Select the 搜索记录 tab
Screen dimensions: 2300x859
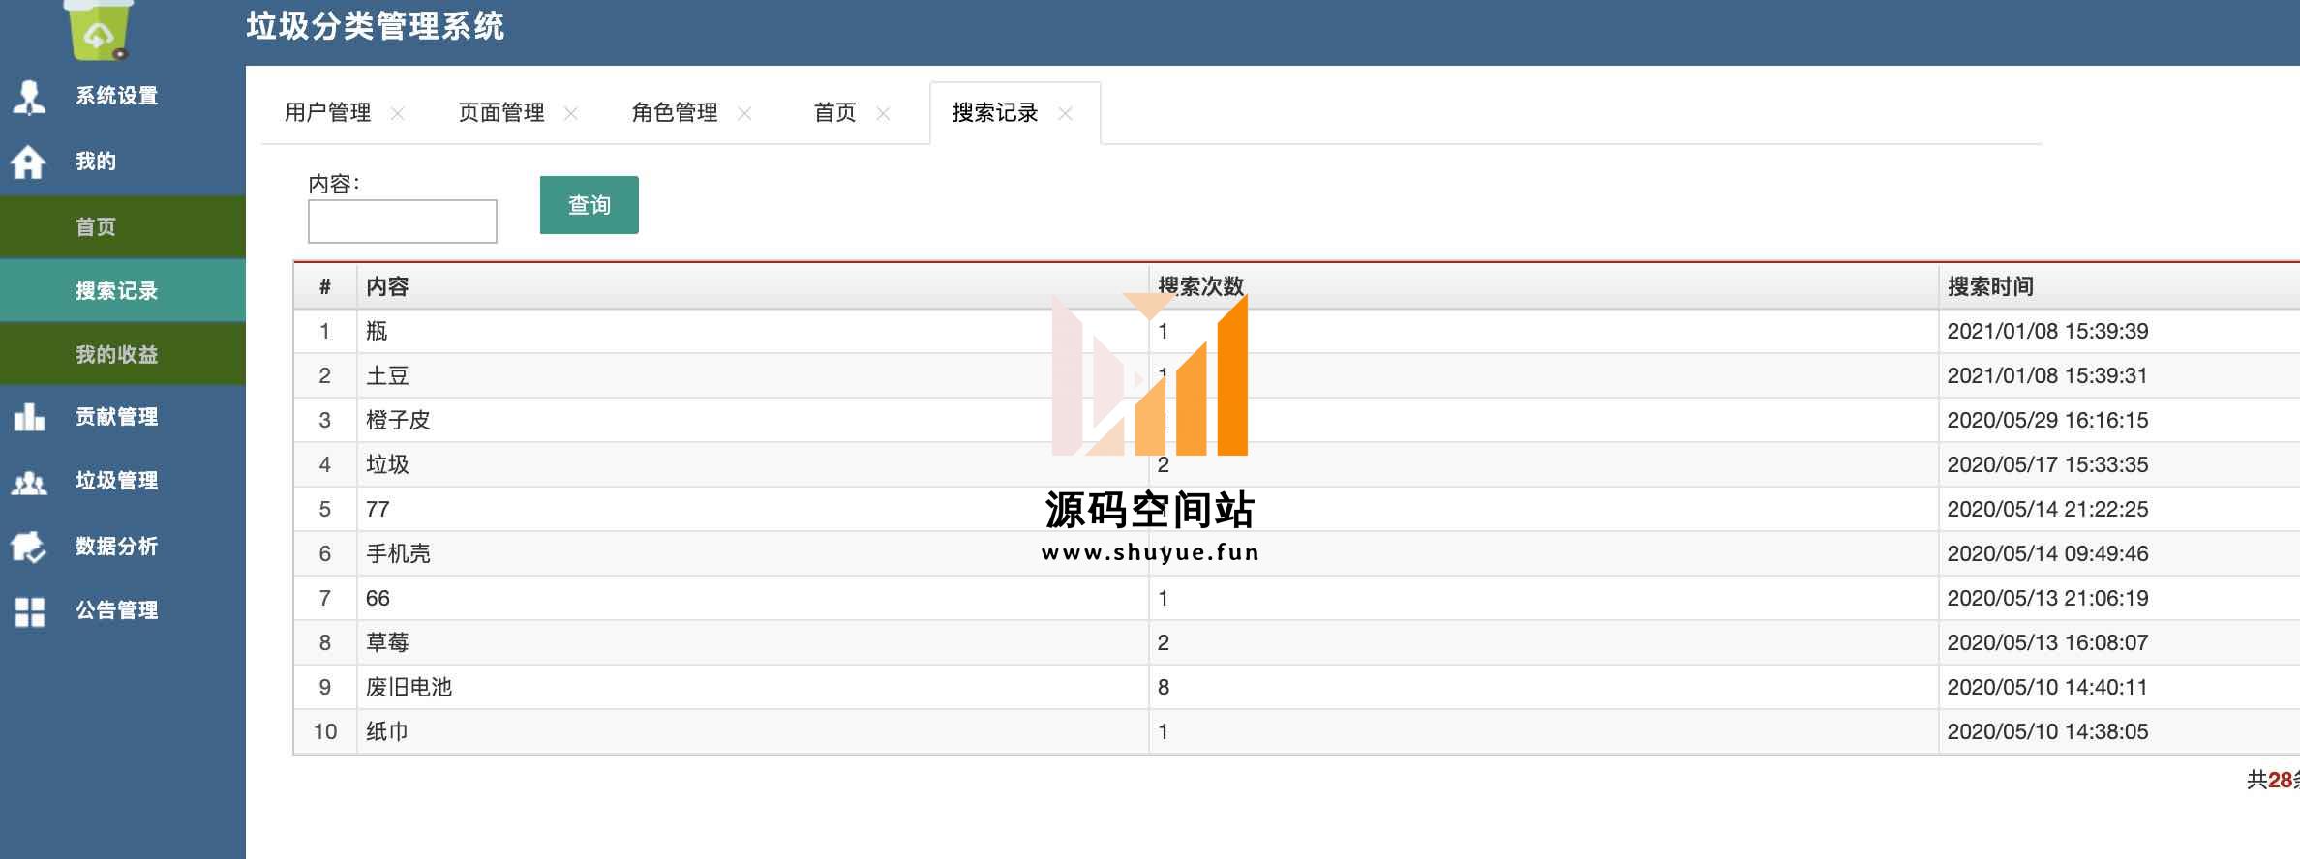(x=995, y=113)
